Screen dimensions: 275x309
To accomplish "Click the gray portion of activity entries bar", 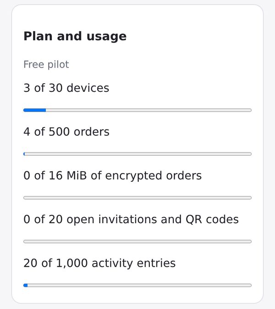I will [139, 285].
